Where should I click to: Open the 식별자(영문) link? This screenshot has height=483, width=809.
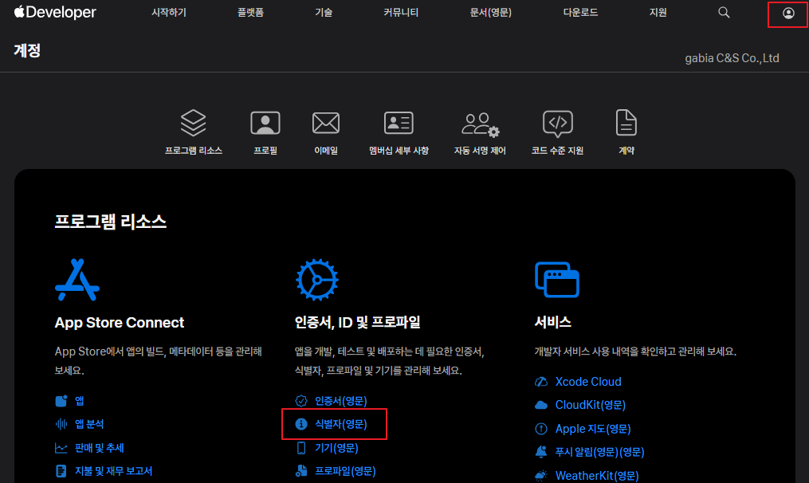(340, 424)
